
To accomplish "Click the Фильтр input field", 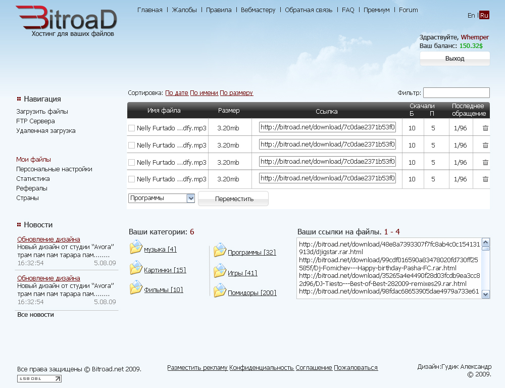I will [x=457, y=92].
